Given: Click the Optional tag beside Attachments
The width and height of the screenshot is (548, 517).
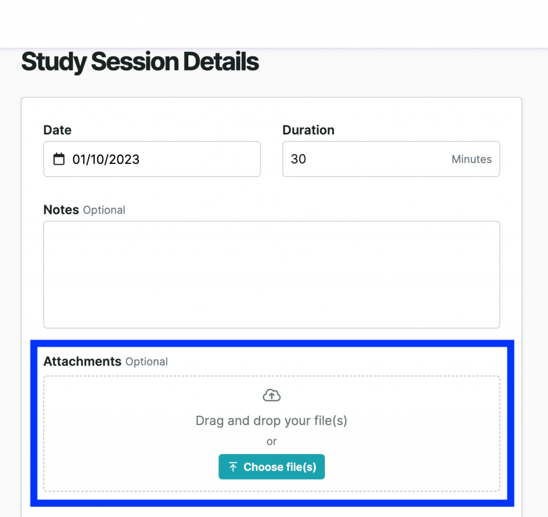Looking at the screenshot, I should coord(147,362).
